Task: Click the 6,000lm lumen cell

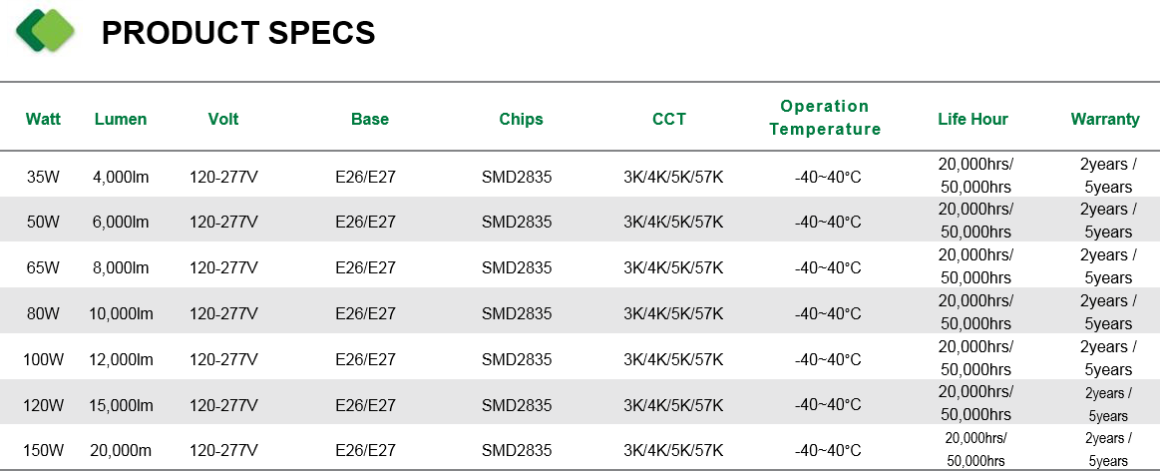Action: [121, 223]
